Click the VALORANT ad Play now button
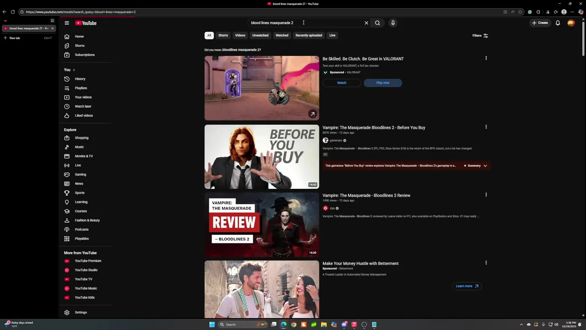The image size is (586, 330). [x=383, y=83]
